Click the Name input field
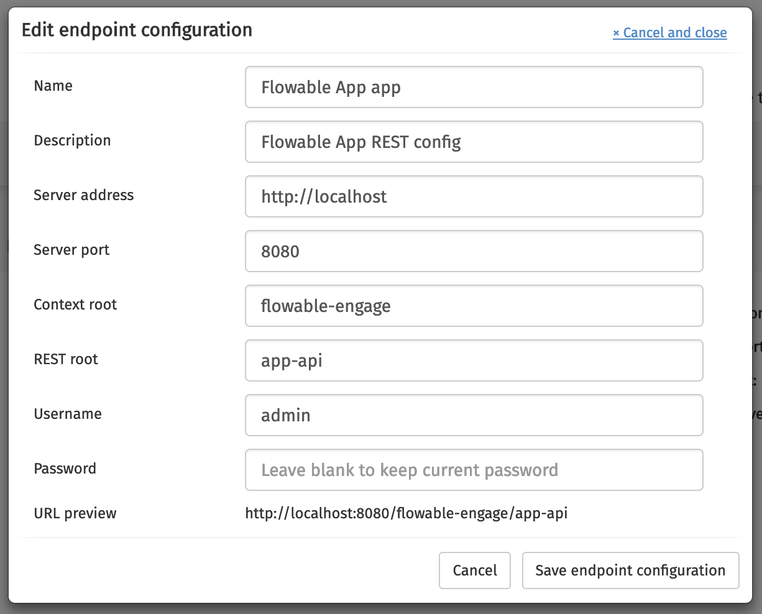This screenshot has height=614, width=762. click(x=474, y=87)
